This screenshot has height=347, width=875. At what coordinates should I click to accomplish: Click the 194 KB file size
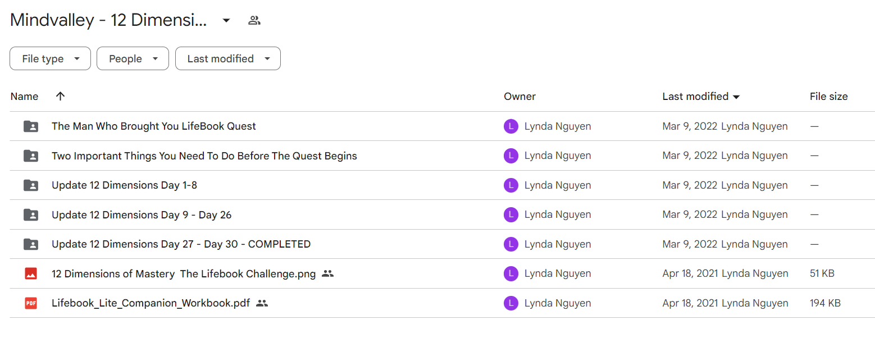point(825,303)
